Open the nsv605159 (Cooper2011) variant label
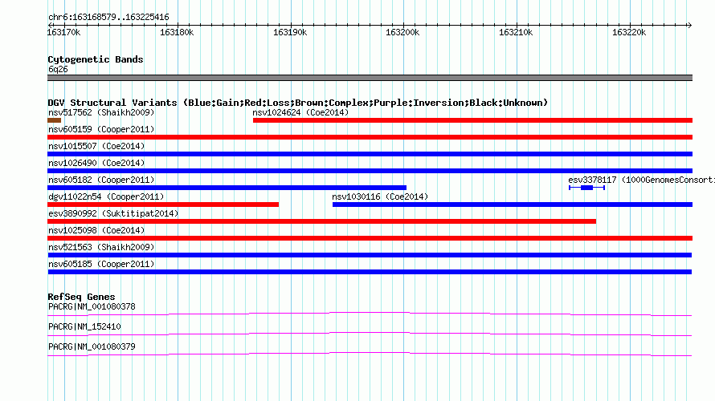This screenshot has width=715, height=401. pos(101,129)
